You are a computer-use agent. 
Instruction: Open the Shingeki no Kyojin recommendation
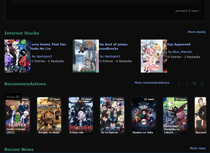pos(49,116)
